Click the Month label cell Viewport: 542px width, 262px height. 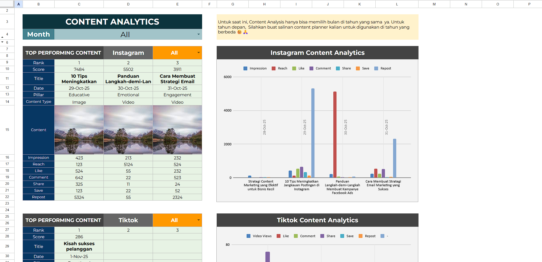coord(39,35)
